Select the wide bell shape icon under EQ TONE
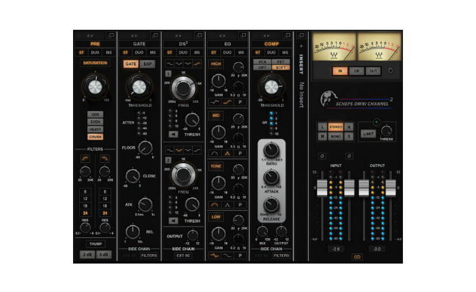 [x=214, y=205]
